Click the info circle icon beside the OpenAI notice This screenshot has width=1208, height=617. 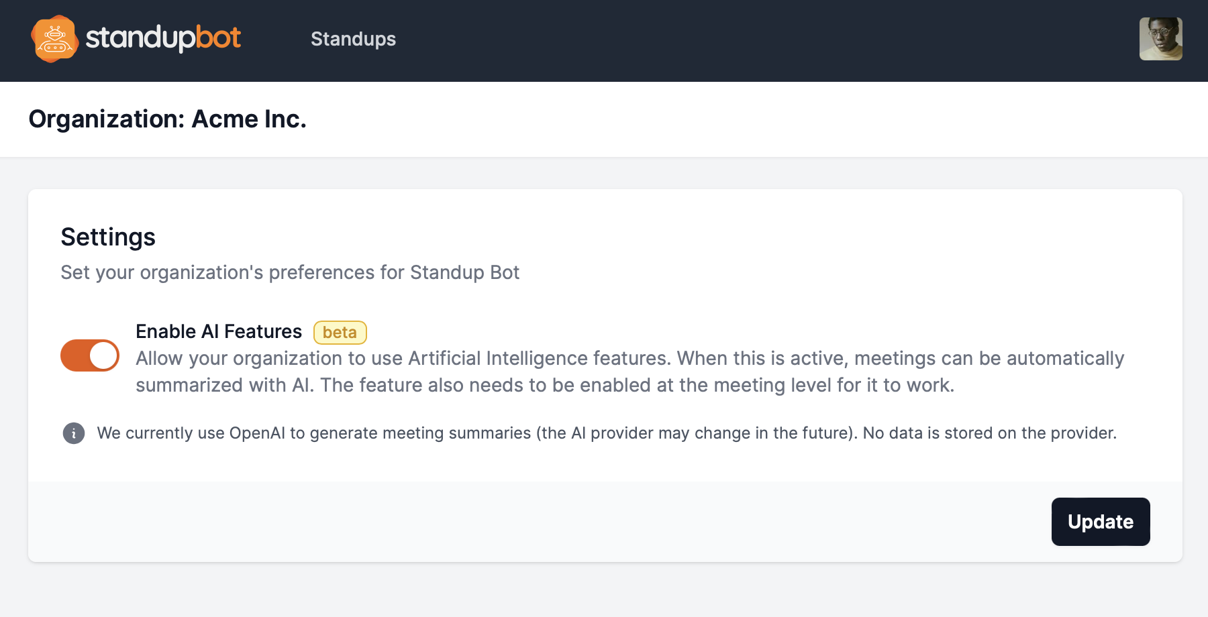[x=74, y=433]
